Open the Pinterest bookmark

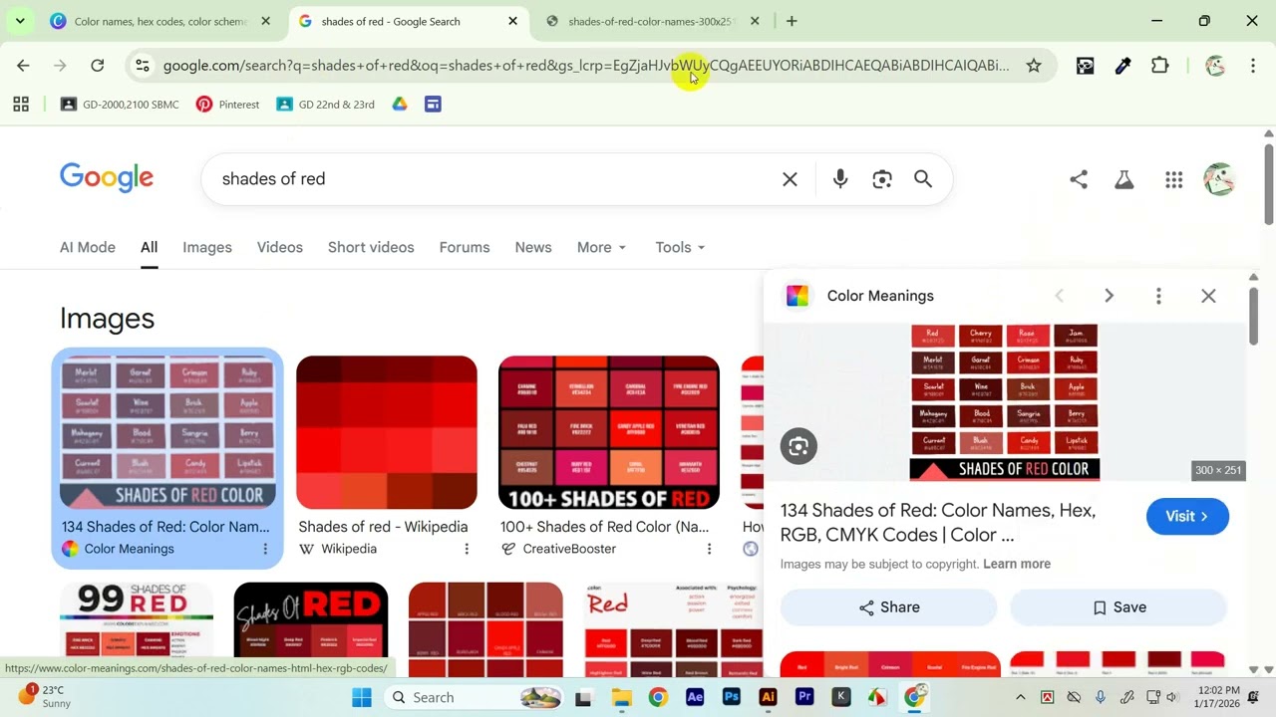coord(228,104)
